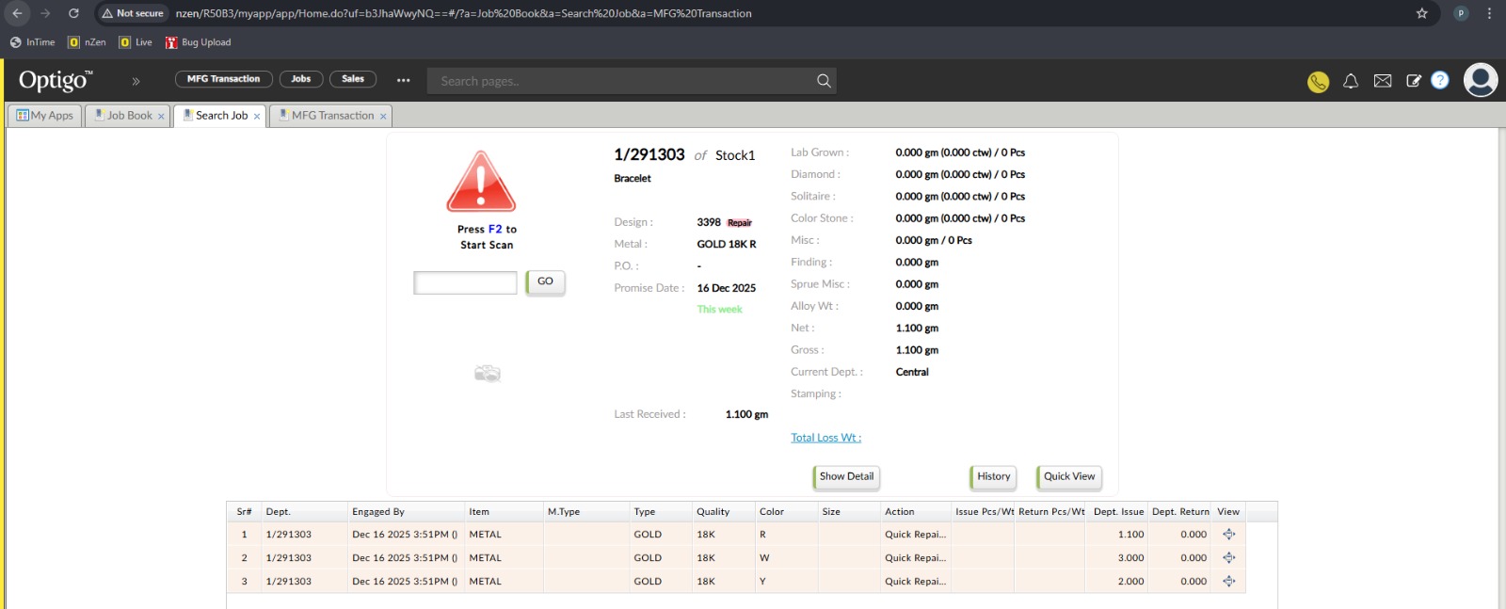1506x609 pixels.
Task: Click the job scan input field
Action: click(x=465, y=282)
